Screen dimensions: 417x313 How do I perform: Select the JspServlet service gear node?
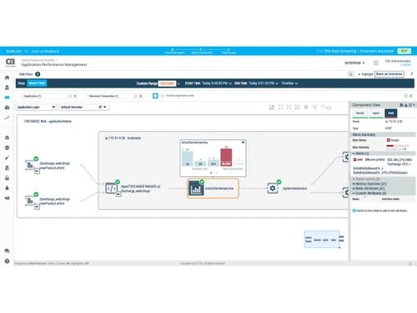click(x=273, y=189)
